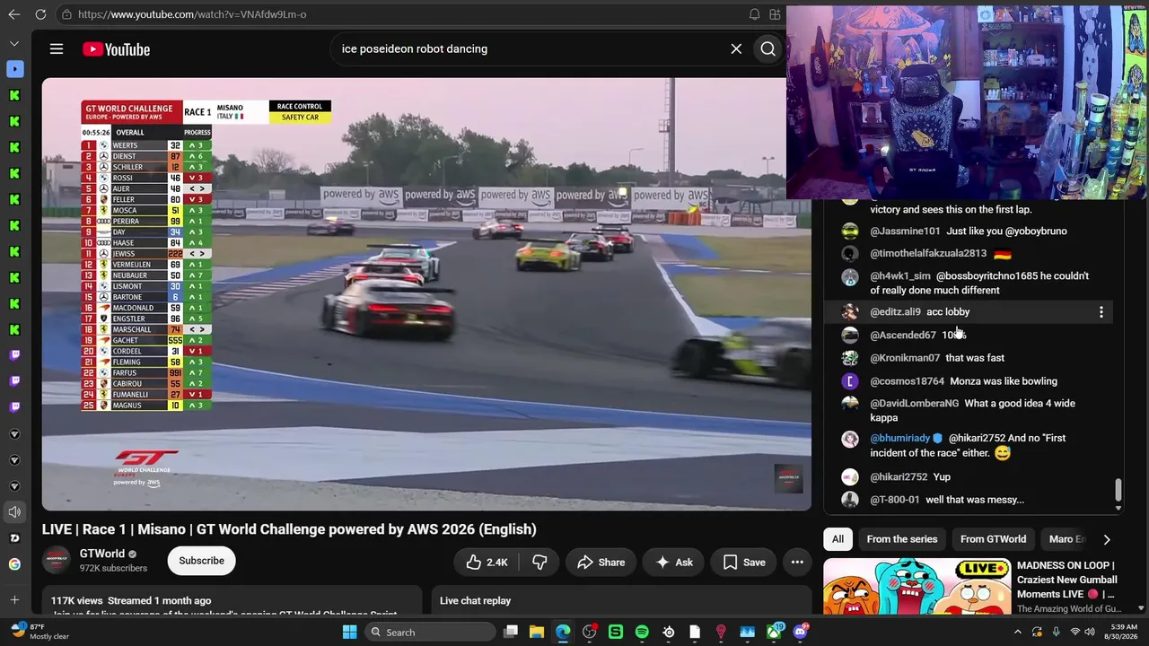Click the live chat scrollbar thumb

(1118, 489)
